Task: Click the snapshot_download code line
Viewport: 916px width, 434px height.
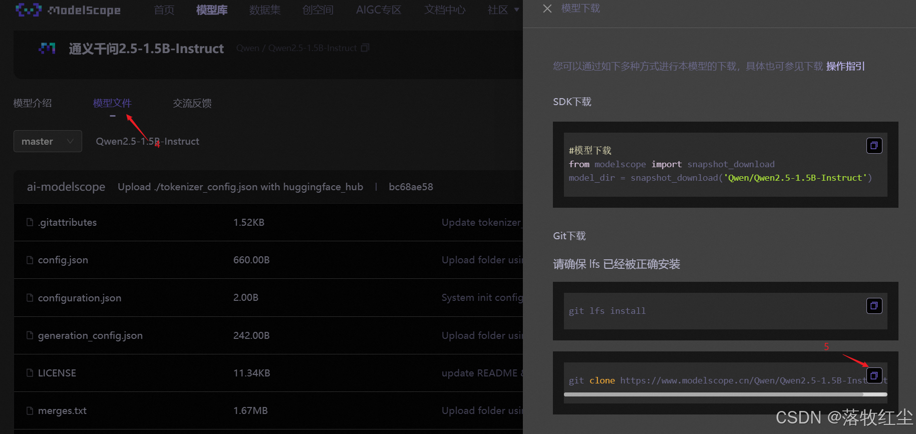Action: coord(720,178)
